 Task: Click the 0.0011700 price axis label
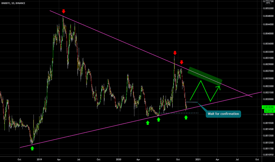click(x=268, y=148)
